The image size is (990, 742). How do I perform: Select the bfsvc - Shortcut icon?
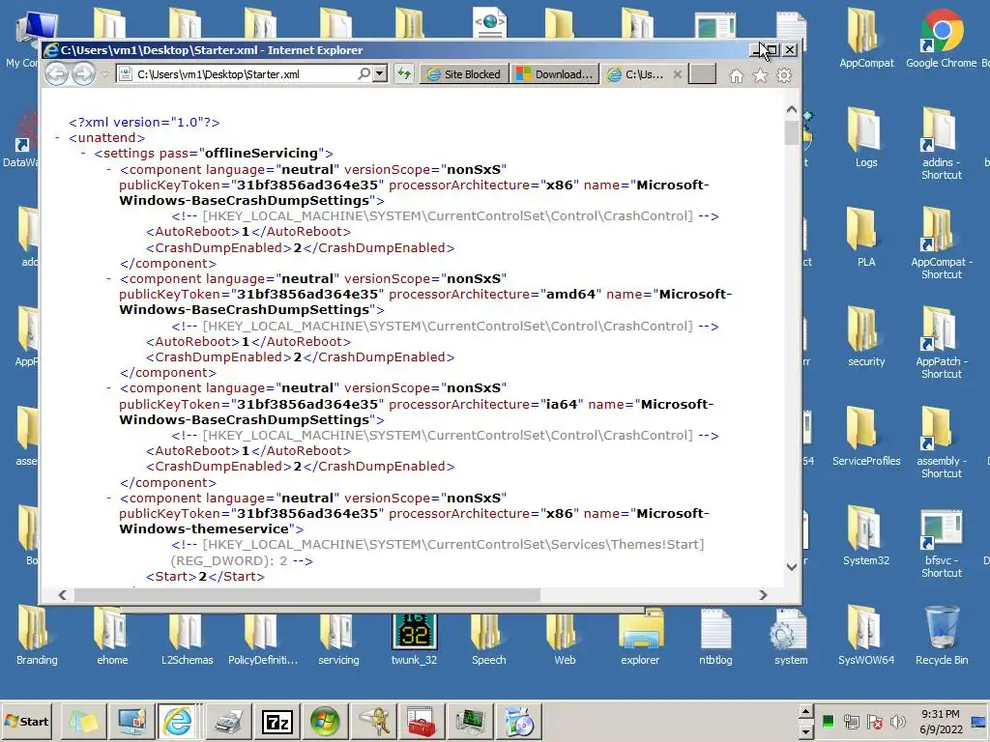[941, 541]
